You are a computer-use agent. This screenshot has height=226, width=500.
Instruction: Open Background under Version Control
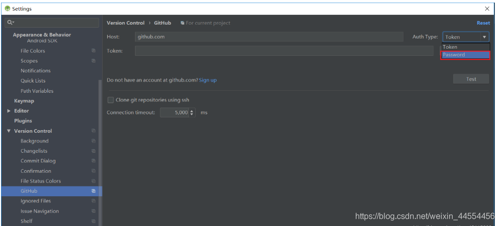(x=34, y=141)
